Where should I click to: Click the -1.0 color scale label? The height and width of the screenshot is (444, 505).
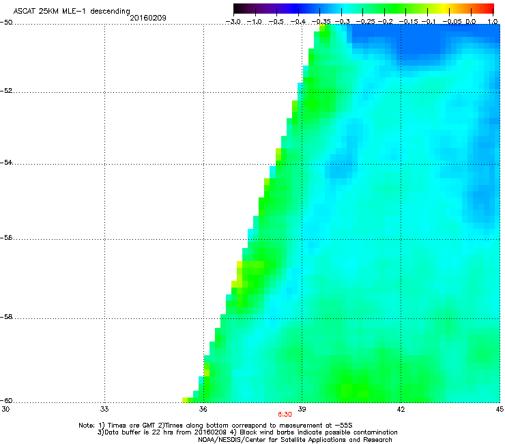point(254,22)
